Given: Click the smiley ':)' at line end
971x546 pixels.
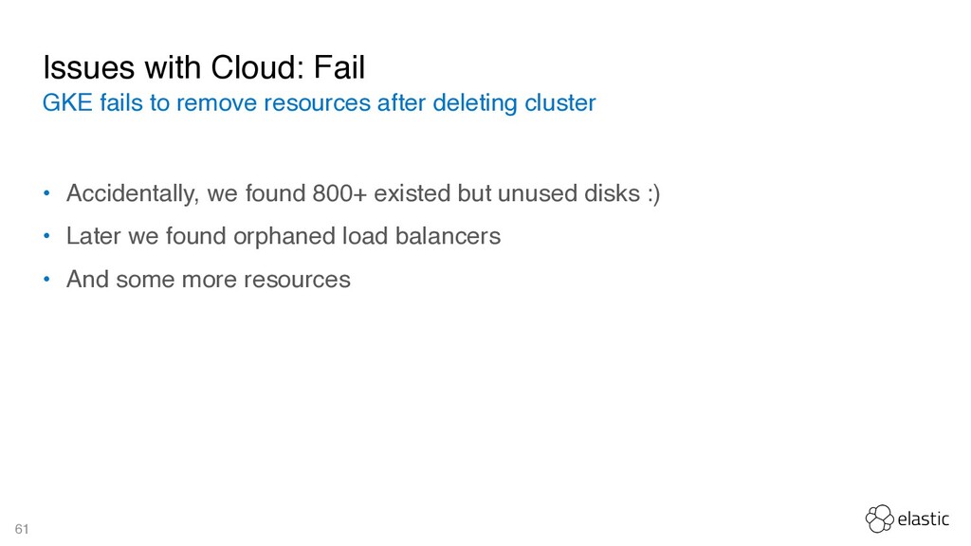Looking at the screenshot, I should pyautogui.click(x=654, y=194).
